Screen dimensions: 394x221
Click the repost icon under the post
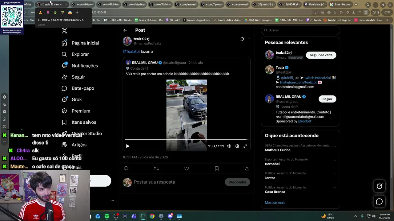click(x=156, y=169)
